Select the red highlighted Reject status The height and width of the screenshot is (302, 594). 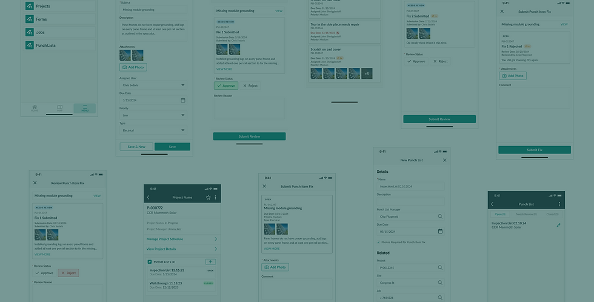tap(68, 273)
